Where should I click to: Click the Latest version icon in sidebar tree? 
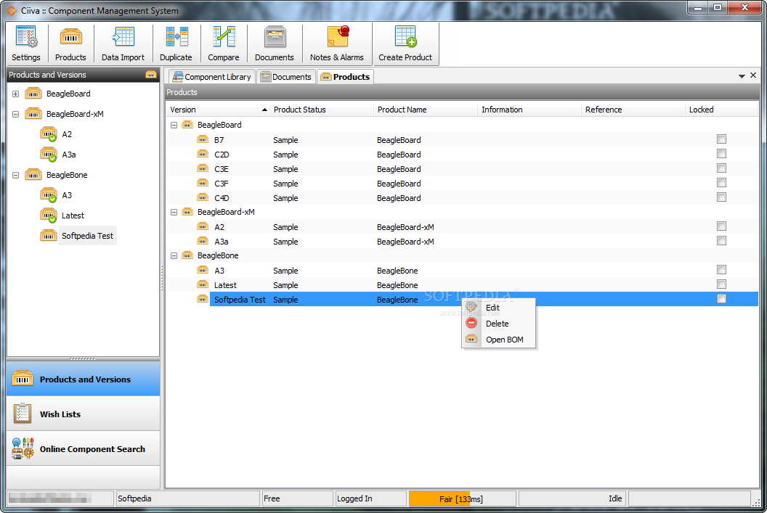(x=49, y=216)
